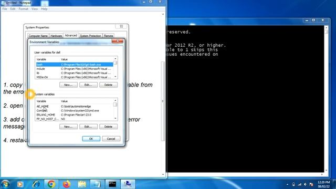This screenshot has width=336, height=189.
Task: Open Internet Explorer from the taskbar
Action: click(x=36, y=184)
